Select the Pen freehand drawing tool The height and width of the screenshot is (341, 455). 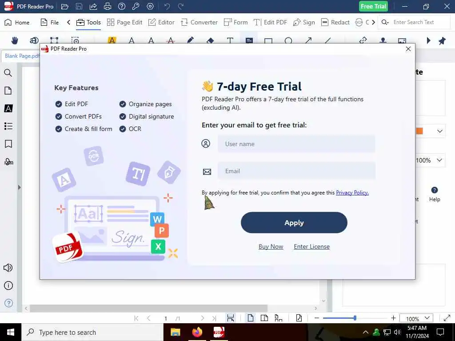(x=190, y=40)
